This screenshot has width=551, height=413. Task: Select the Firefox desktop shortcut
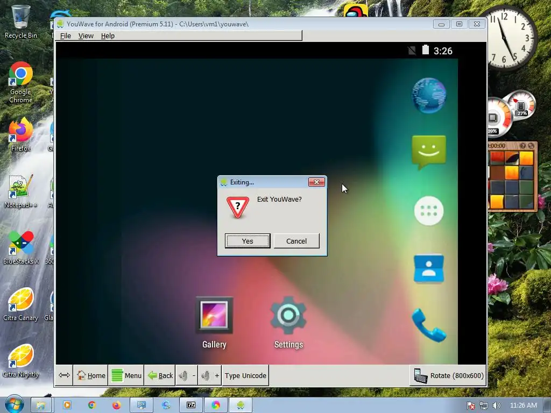[20, 135]
